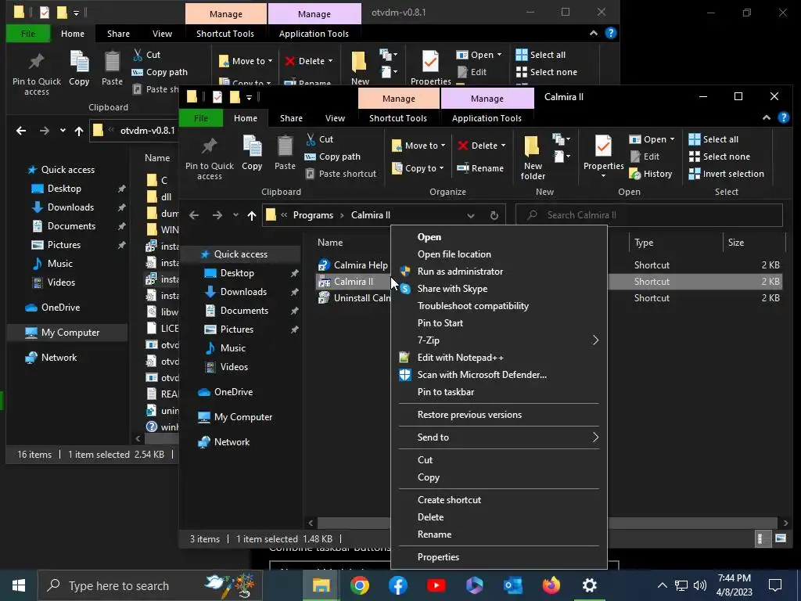The width and height of the screenshot is (801, 601).
Task: Open the notification center in taskbar
Action: click(x=775, y=585)
